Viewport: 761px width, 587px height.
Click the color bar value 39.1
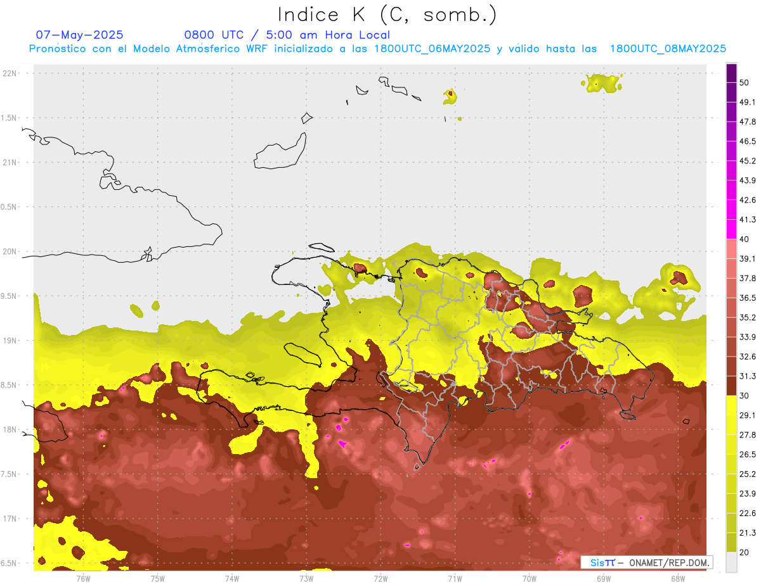pos(748,258)
